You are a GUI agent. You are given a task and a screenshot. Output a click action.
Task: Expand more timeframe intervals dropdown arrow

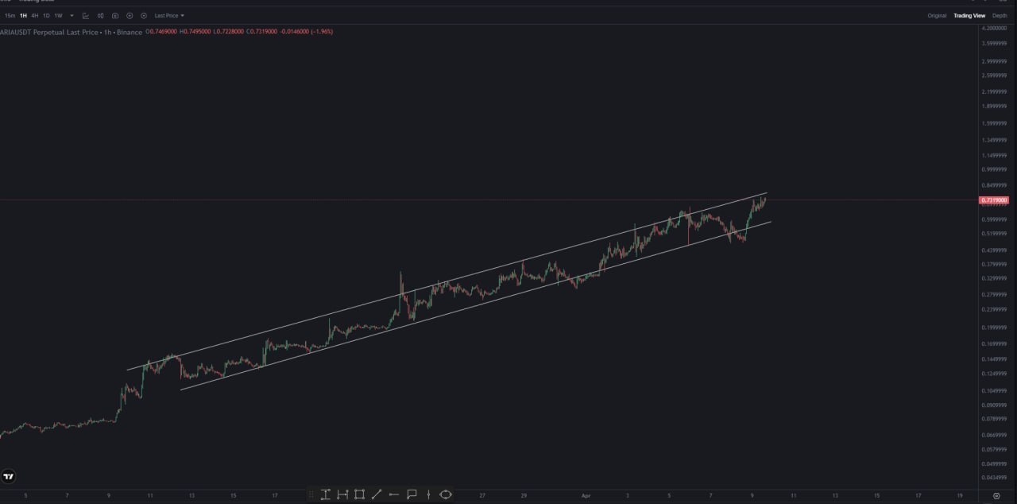pos(72,15)
